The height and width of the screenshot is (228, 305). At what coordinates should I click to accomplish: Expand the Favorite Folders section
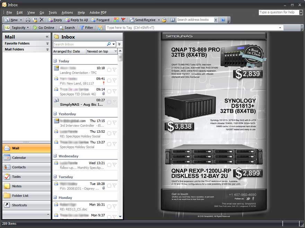pos(47,44)
